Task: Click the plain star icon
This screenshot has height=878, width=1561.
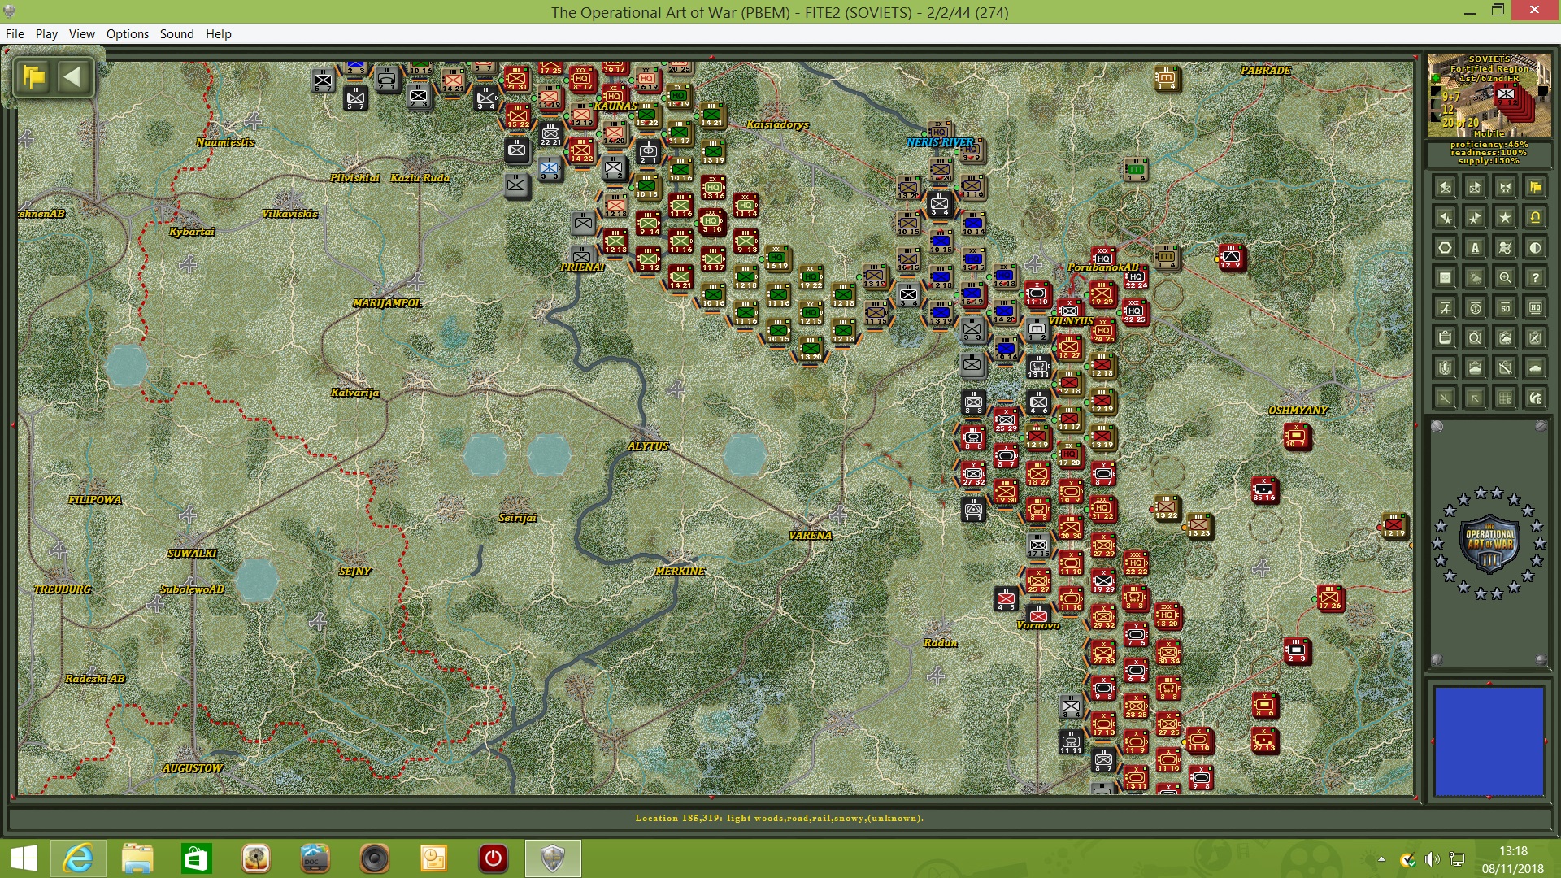Action: (x=1505, y=218)
